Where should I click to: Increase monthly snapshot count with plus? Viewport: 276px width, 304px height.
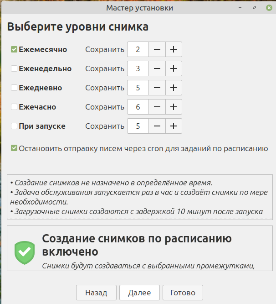point(173,50)
